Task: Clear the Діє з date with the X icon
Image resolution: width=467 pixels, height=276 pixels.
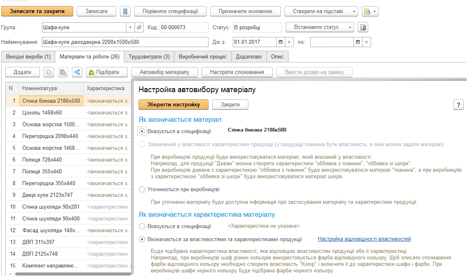Action: pyautogui.click(x=289, y=42)
